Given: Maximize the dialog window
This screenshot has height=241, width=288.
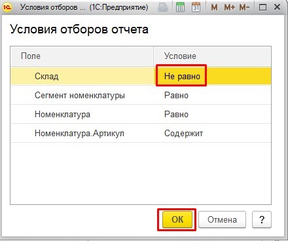Looking at the screenshot, I should coord(262,8).
